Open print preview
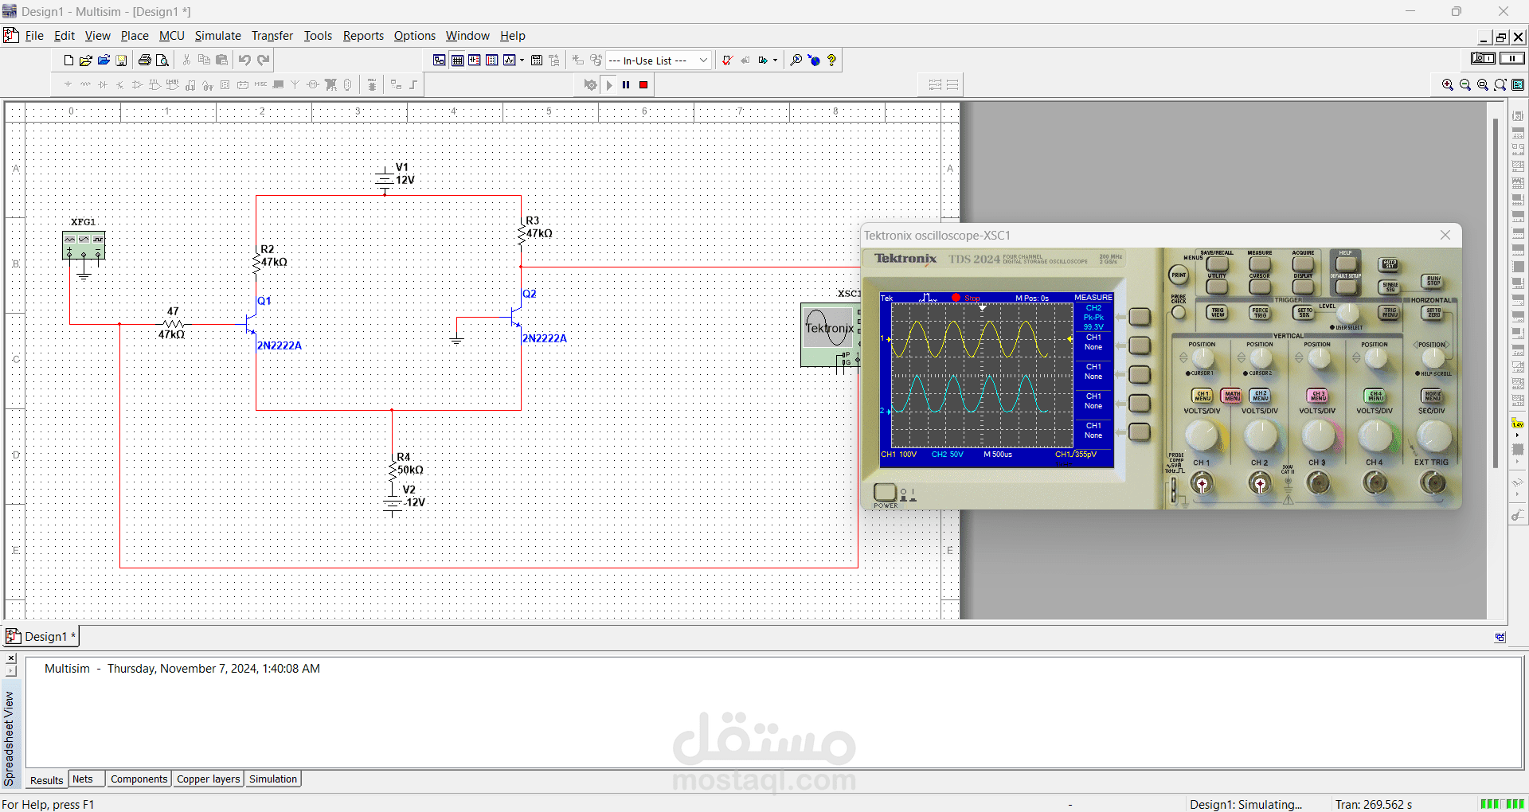Screen dimensions: 1529x812 click(x=162, y=61)
